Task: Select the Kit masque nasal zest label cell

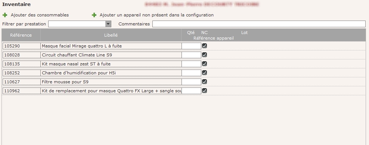Action: 111,64
